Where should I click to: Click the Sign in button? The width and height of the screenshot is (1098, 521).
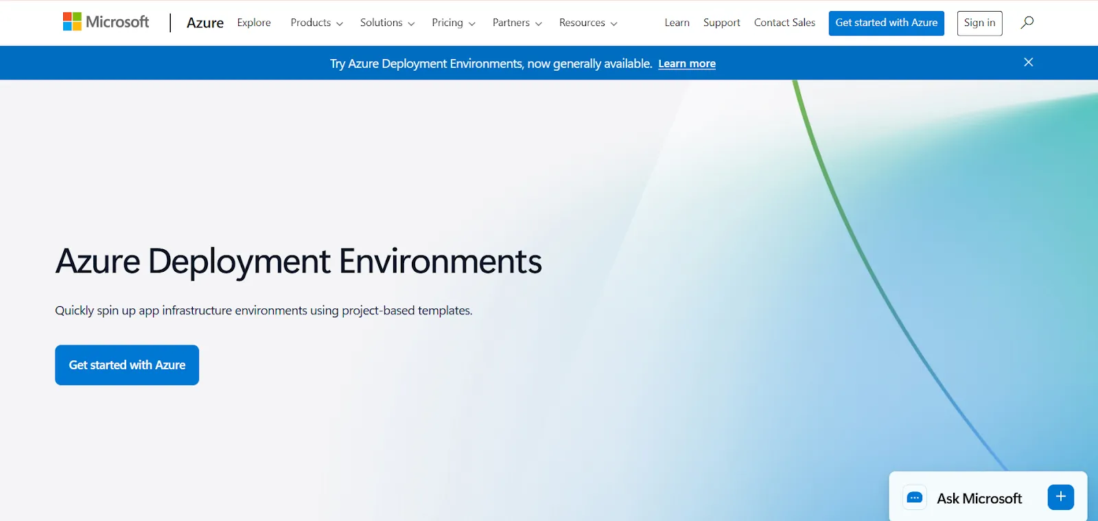click(979, 23)
